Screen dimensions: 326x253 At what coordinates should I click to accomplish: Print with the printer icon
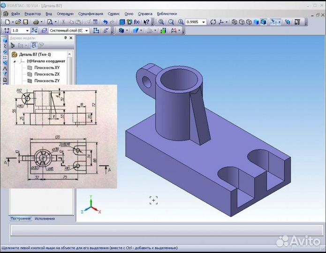[36, 22]
